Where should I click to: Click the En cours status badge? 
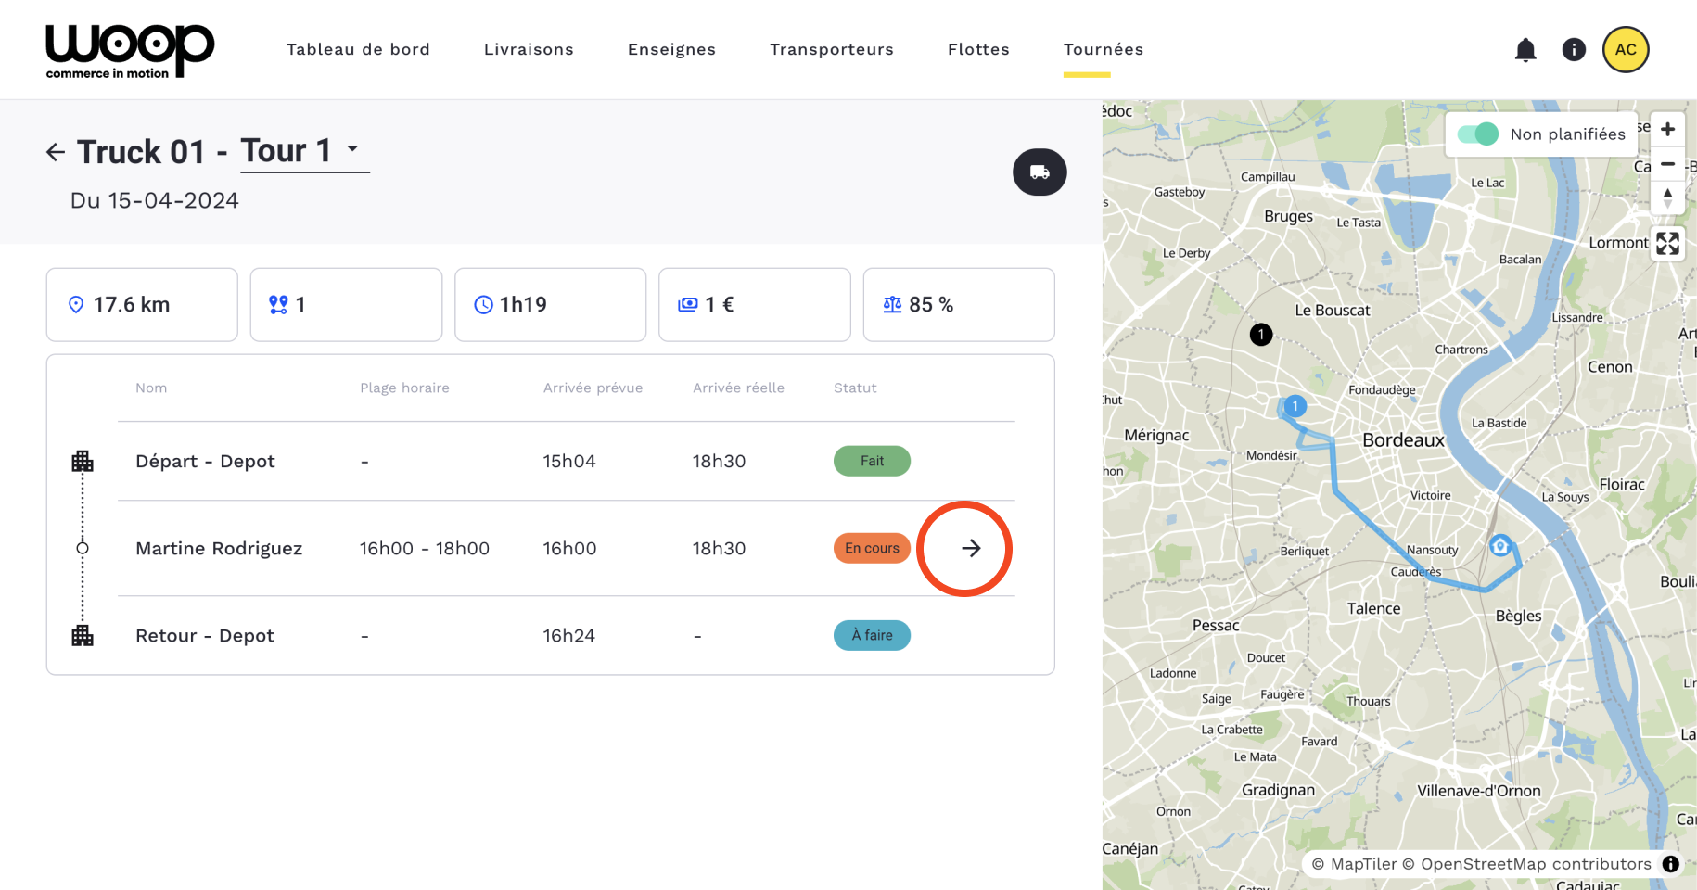click(872, 549)
